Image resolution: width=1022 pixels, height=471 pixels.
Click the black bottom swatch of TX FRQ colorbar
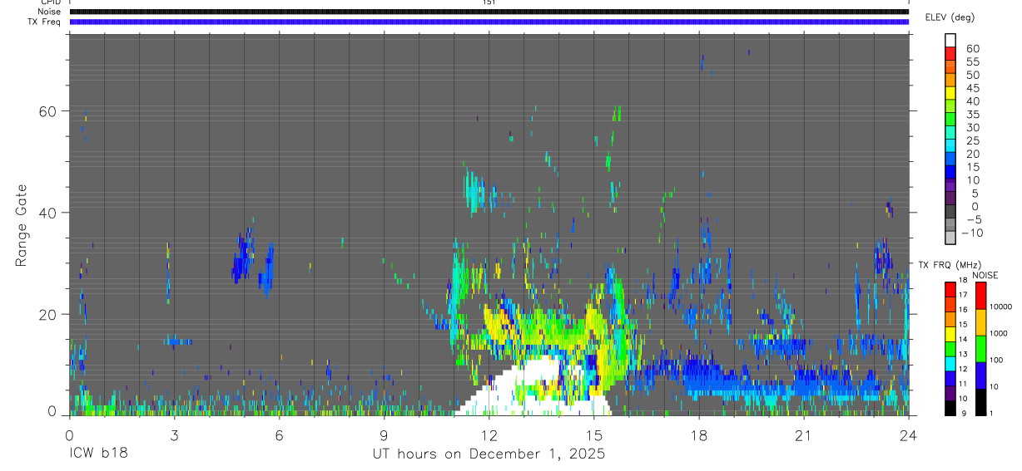950,406
